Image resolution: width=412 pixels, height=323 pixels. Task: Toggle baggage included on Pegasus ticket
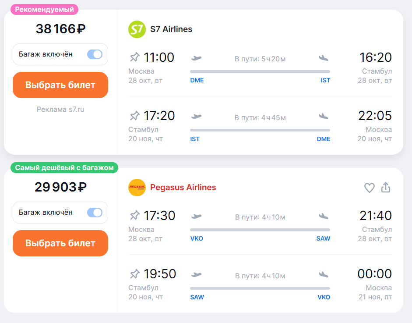(95, 213)
